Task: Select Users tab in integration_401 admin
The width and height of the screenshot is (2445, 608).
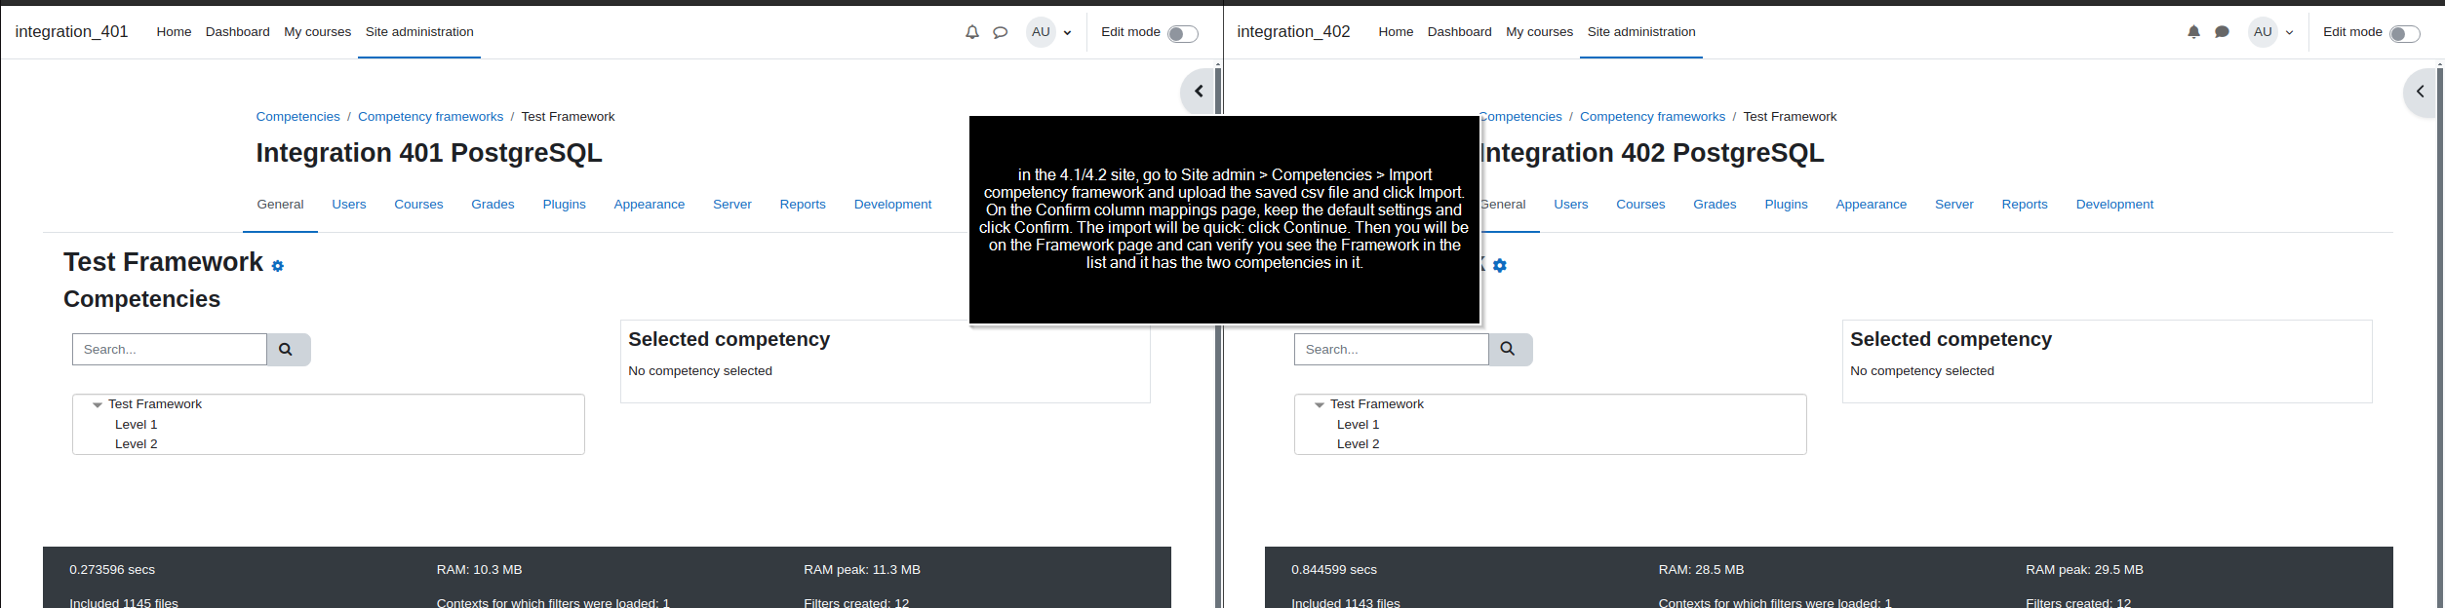Action: 348,205
